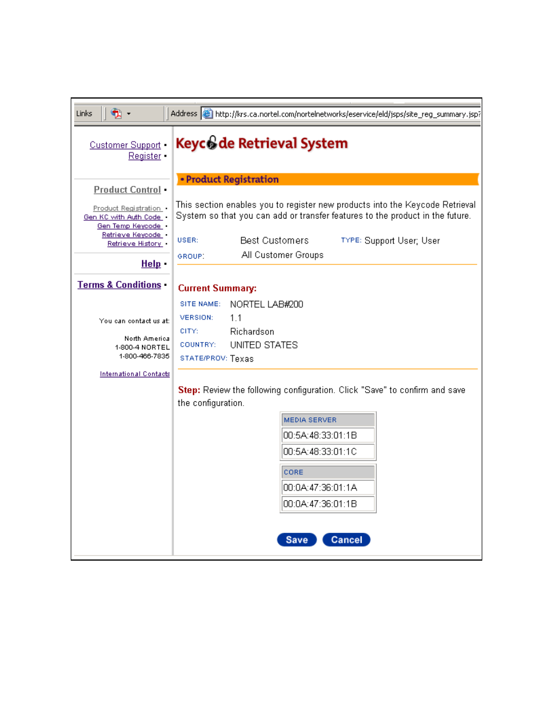Click the group value All Customer Groups

pos(283,255)
